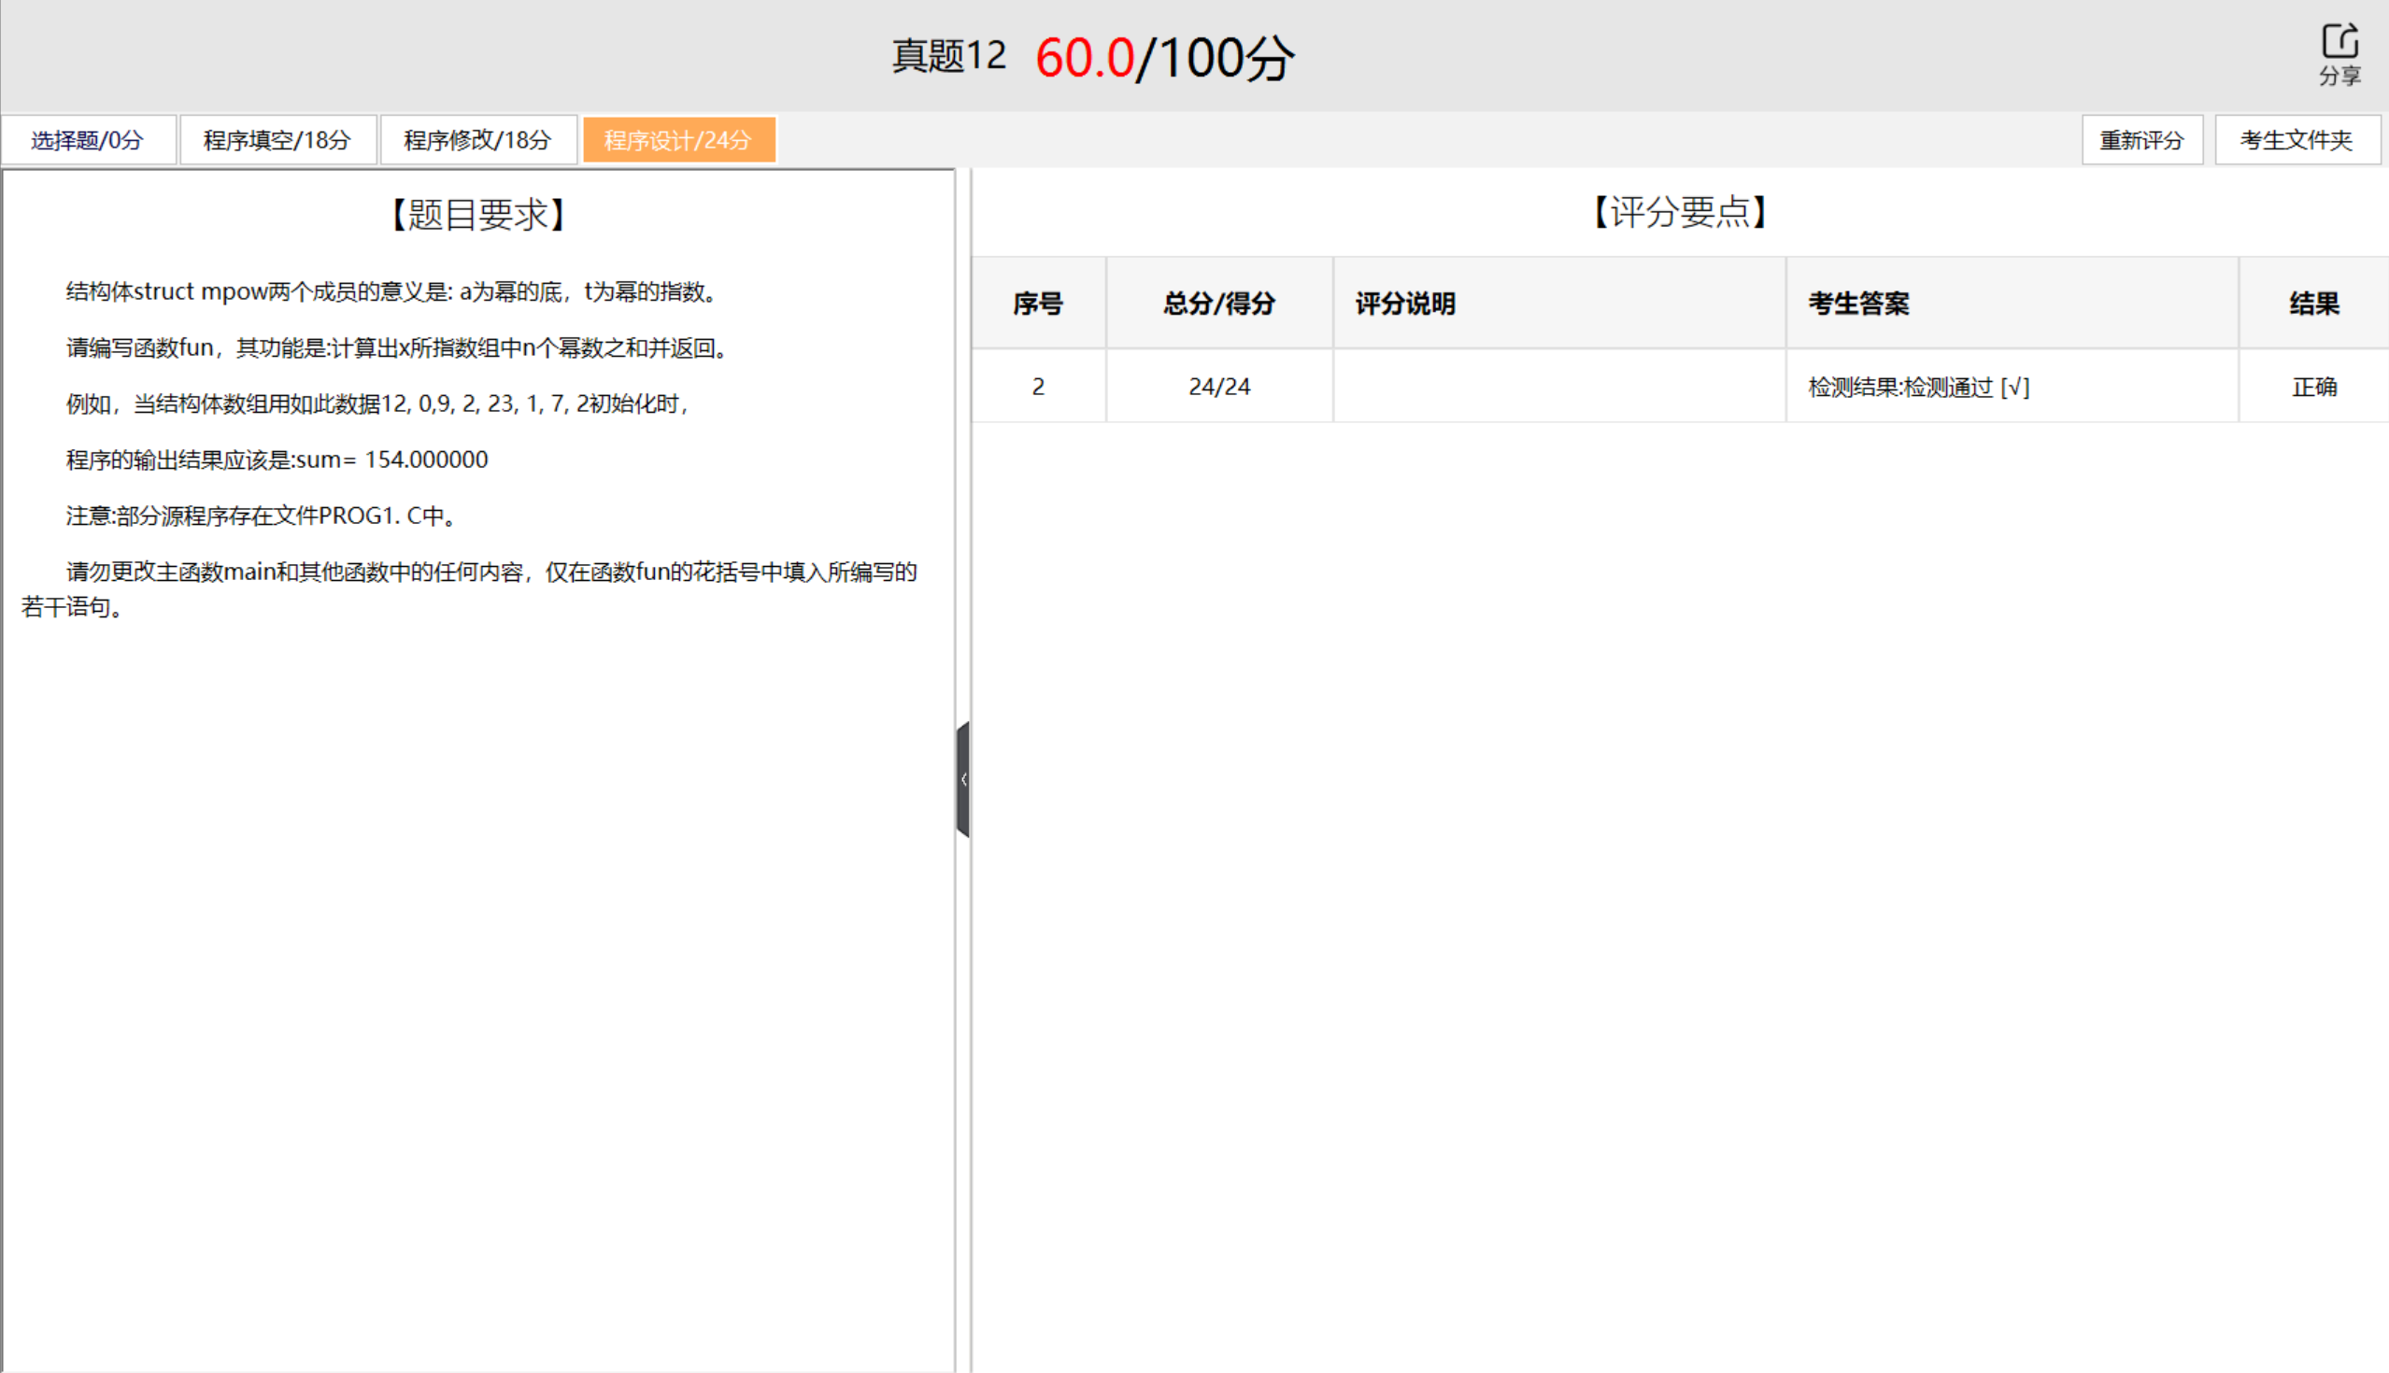This screenshot has height=1373, width=2389.
Task: Collapse the left panel with the chevron handle
Action: 963,780
